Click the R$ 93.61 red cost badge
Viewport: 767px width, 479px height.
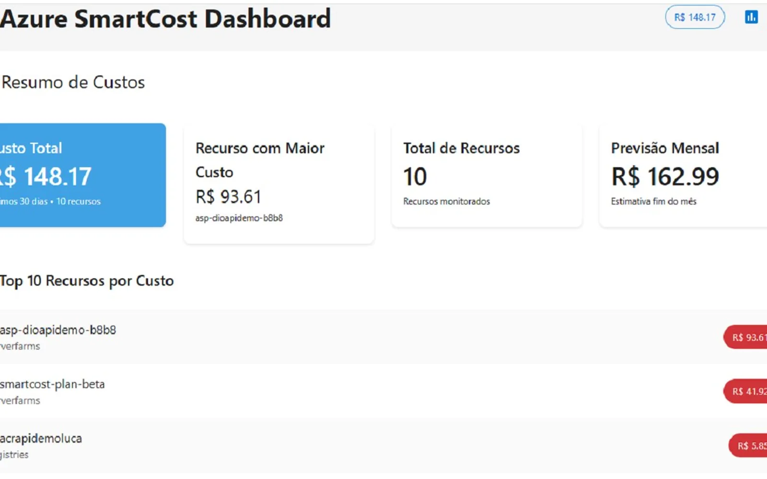746,337
